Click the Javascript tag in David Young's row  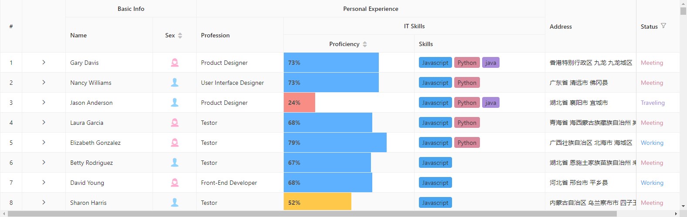(x=435, y=183)
